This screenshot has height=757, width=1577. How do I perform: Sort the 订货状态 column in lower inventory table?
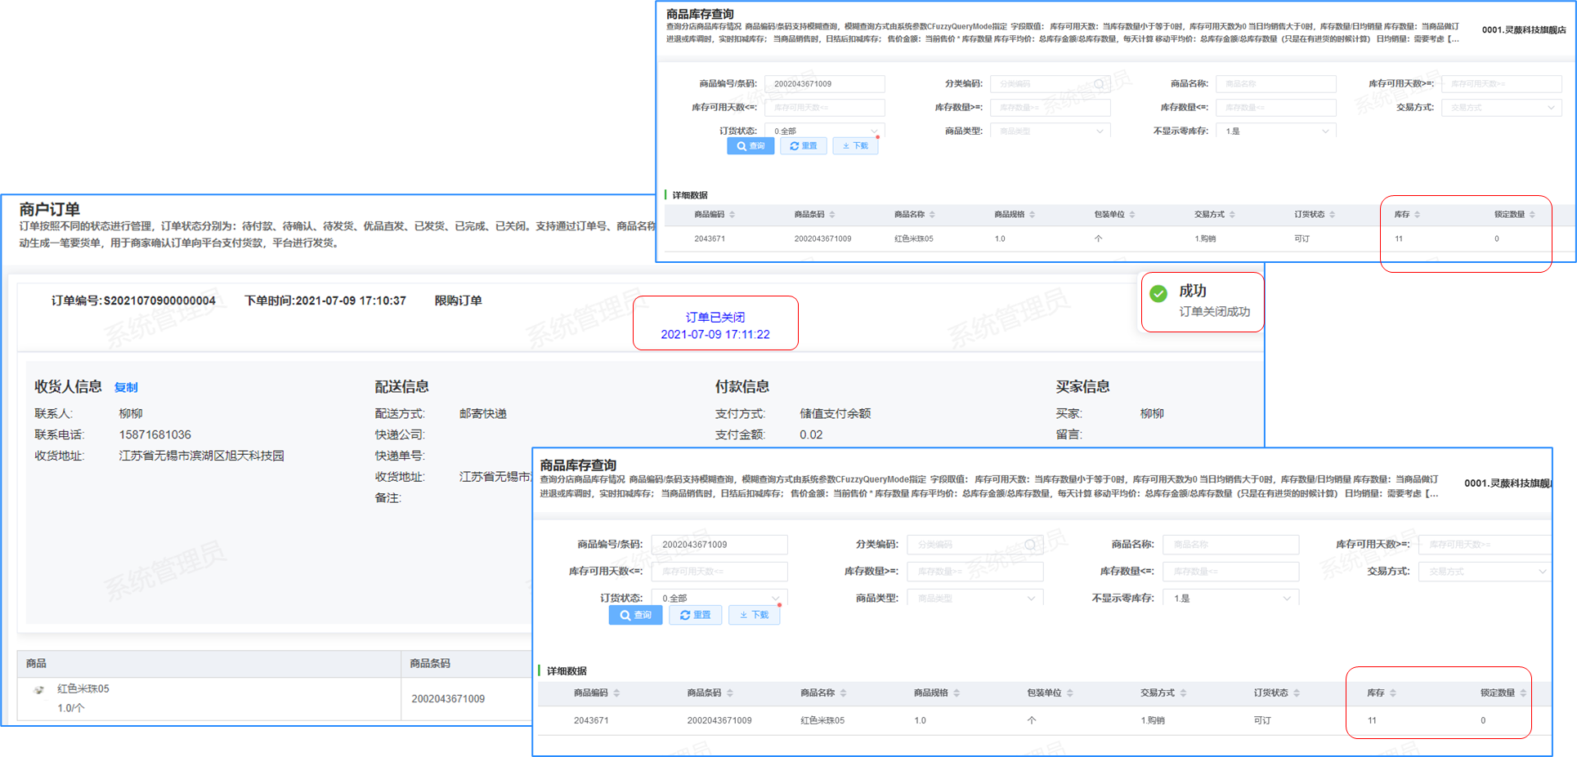pyautogui.click(x=1297, y=693)
